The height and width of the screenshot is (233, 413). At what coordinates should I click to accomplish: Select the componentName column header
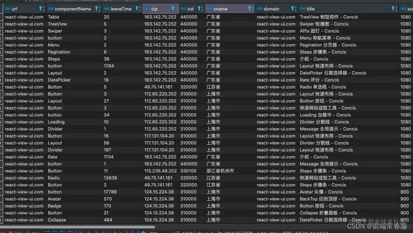(x=74, y=9)
